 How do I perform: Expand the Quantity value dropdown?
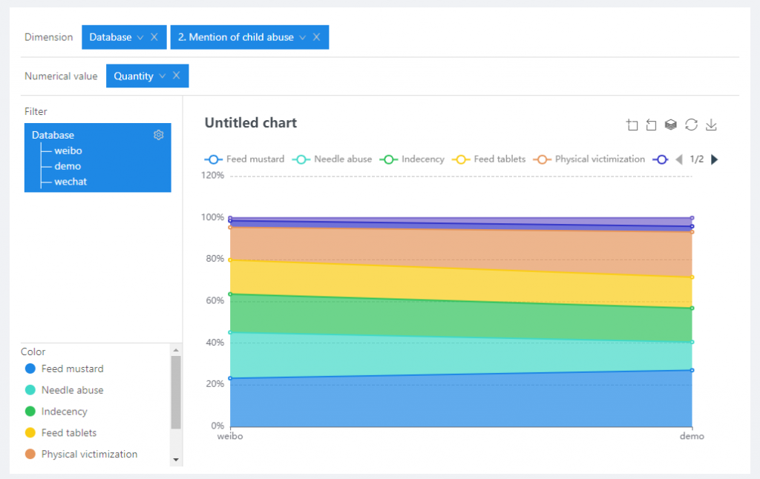tap(161, 76)
